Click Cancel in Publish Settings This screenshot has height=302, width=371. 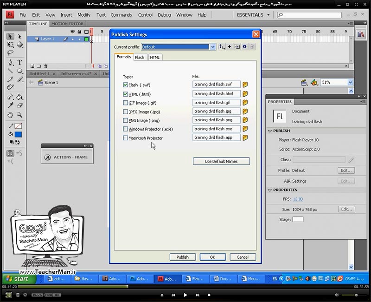243,257
